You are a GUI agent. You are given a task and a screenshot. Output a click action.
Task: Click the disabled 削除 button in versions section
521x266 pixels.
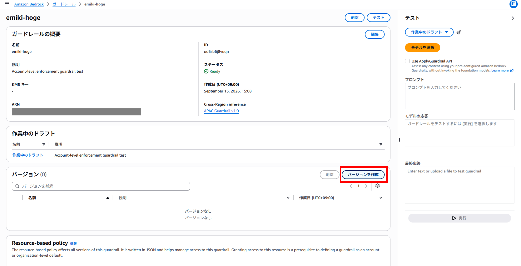(x=330, y=175)
